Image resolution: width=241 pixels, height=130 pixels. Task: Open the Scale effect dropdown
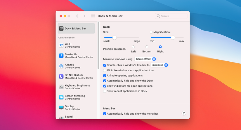pyautogui.click(x=145, y=59)
